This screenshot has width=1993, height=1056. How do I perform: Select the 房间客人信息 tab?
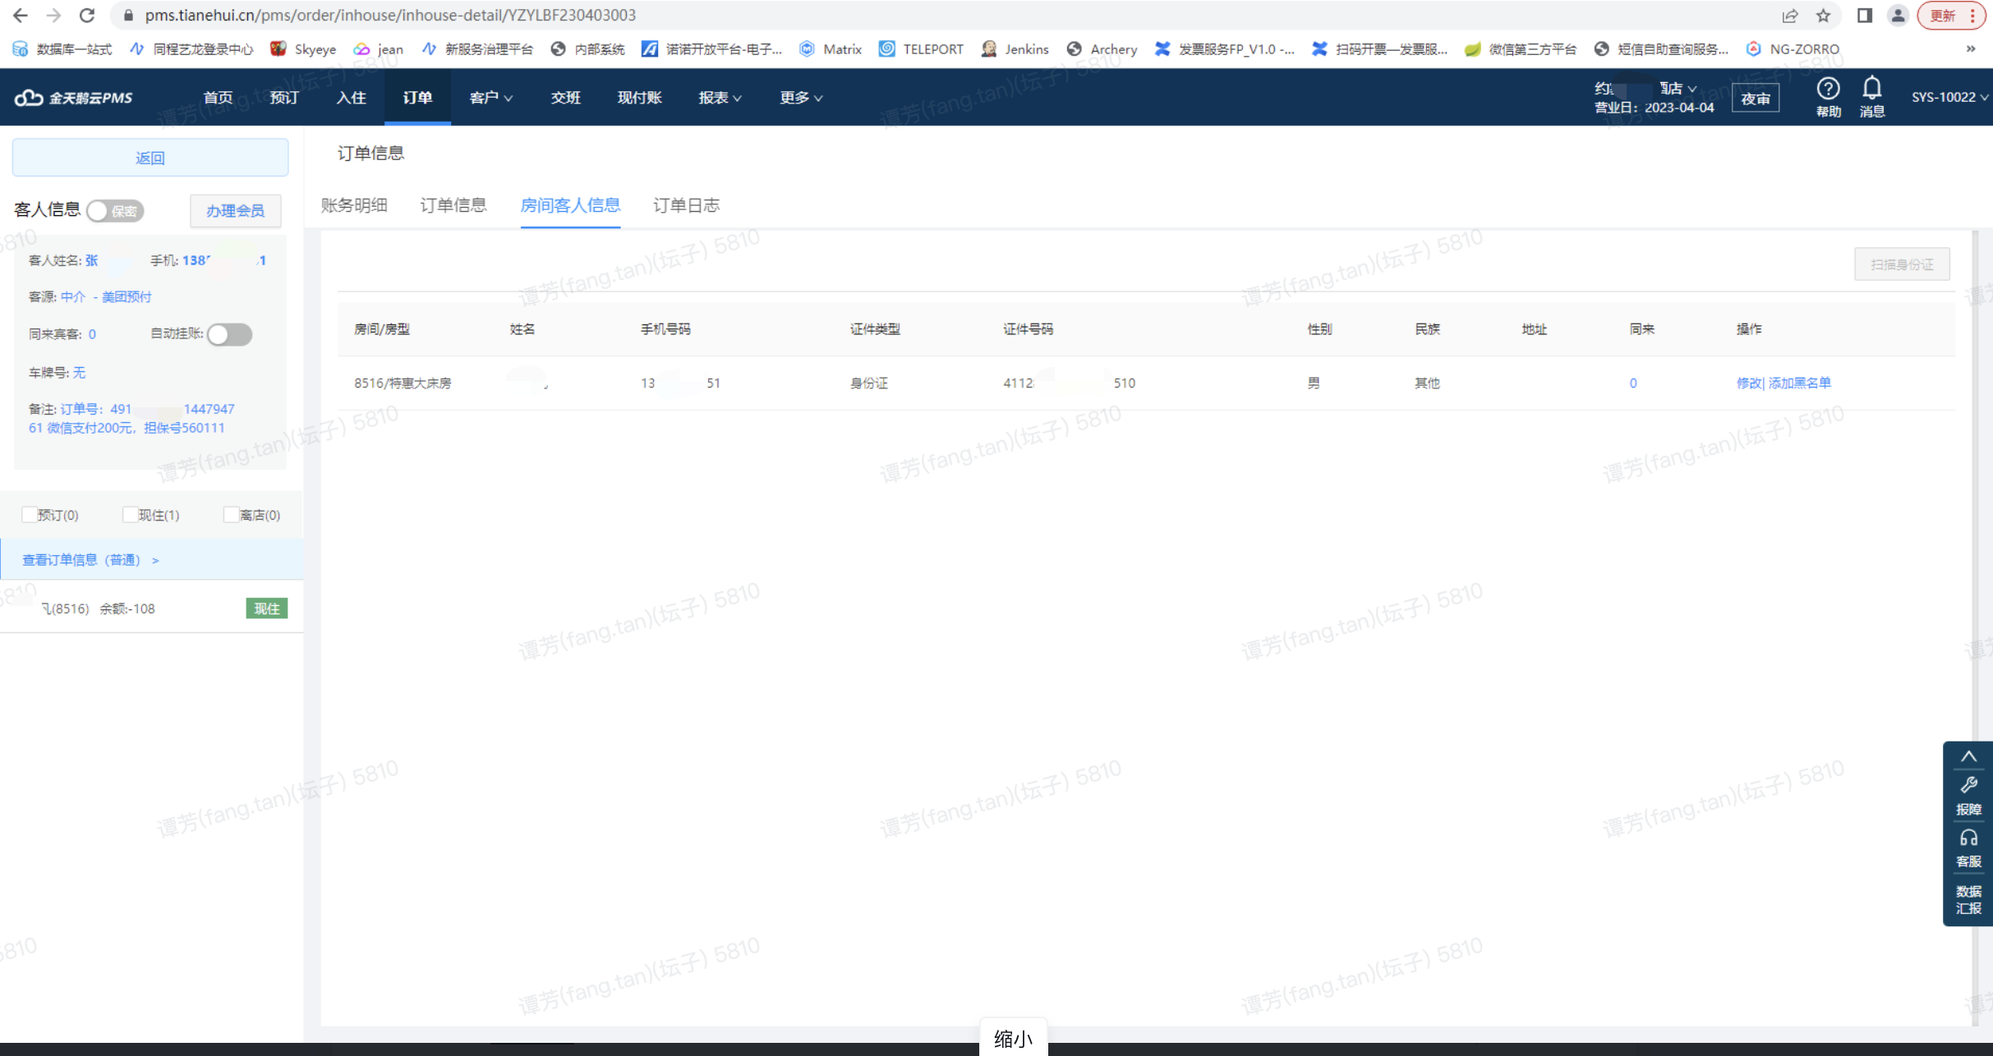pos(570,205)
